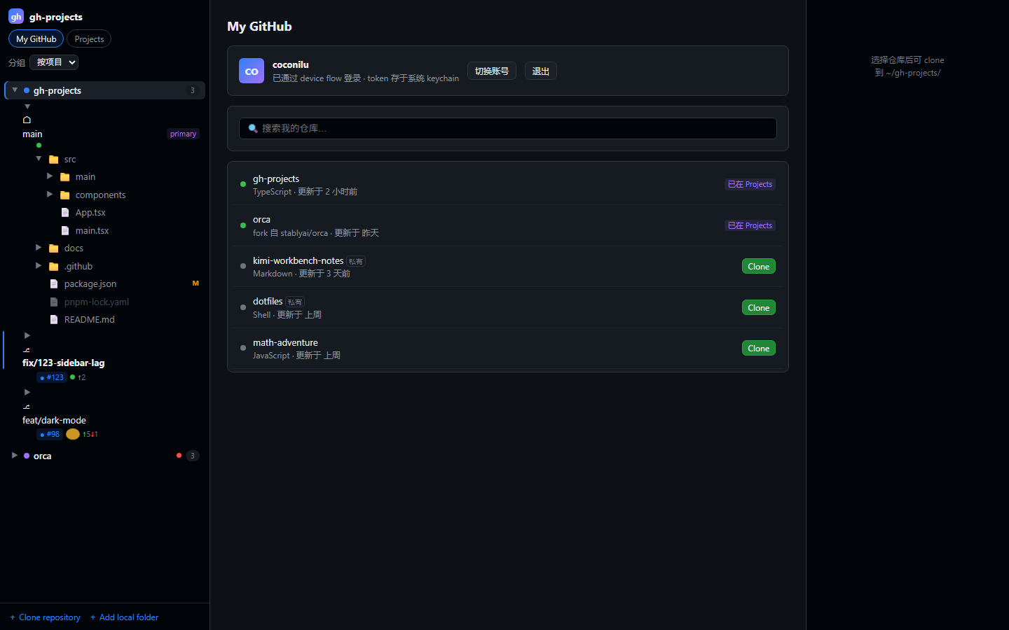Select the fix/123-sidebar-lag branch
The image size is (1009, 630).
click(63, 363)
